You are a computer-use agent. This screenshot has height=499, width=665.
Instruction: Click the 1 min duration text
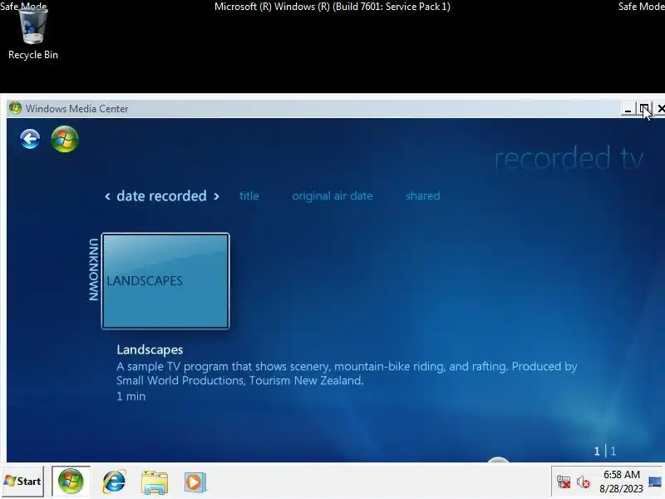pos(131,397)
